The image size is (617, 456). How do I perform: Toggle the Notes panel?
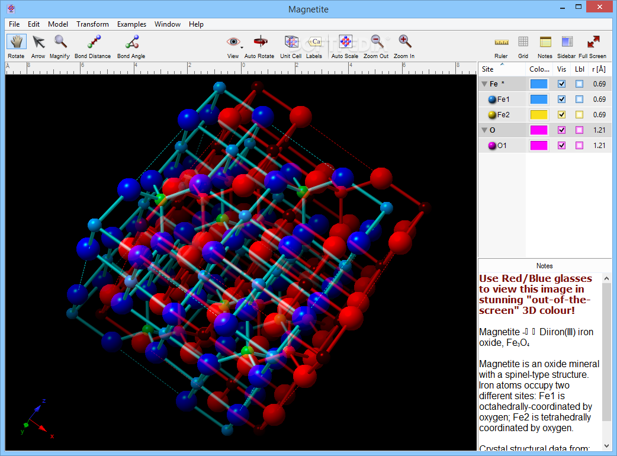click(545, 46)
